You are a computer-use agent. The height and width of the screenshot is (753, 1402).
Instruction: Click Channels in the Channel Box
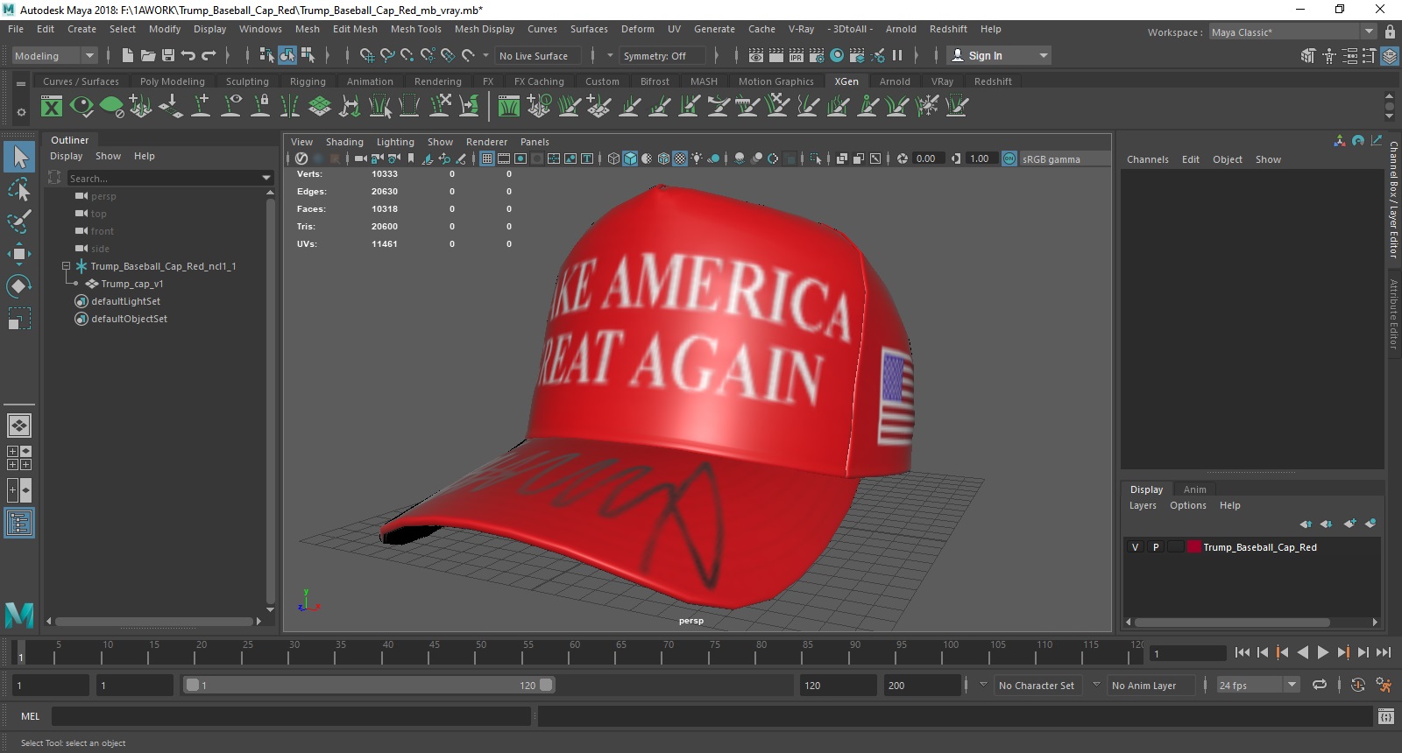[x=1147, y=159]
